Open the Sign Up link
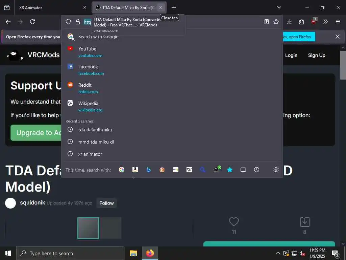 [317, 55]
